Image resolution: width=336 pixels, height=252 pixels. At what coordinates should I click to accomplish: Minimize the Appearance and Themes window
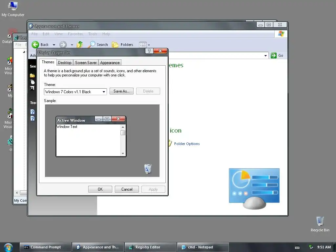click(x=261, y=25)
